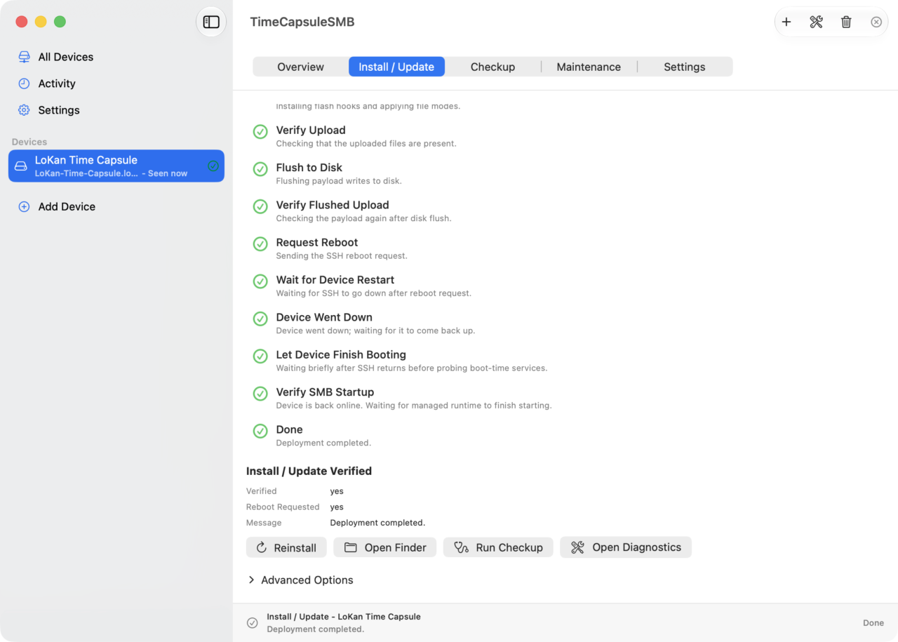Toggle the sidebar with the panel icon

tap(211, 22)
